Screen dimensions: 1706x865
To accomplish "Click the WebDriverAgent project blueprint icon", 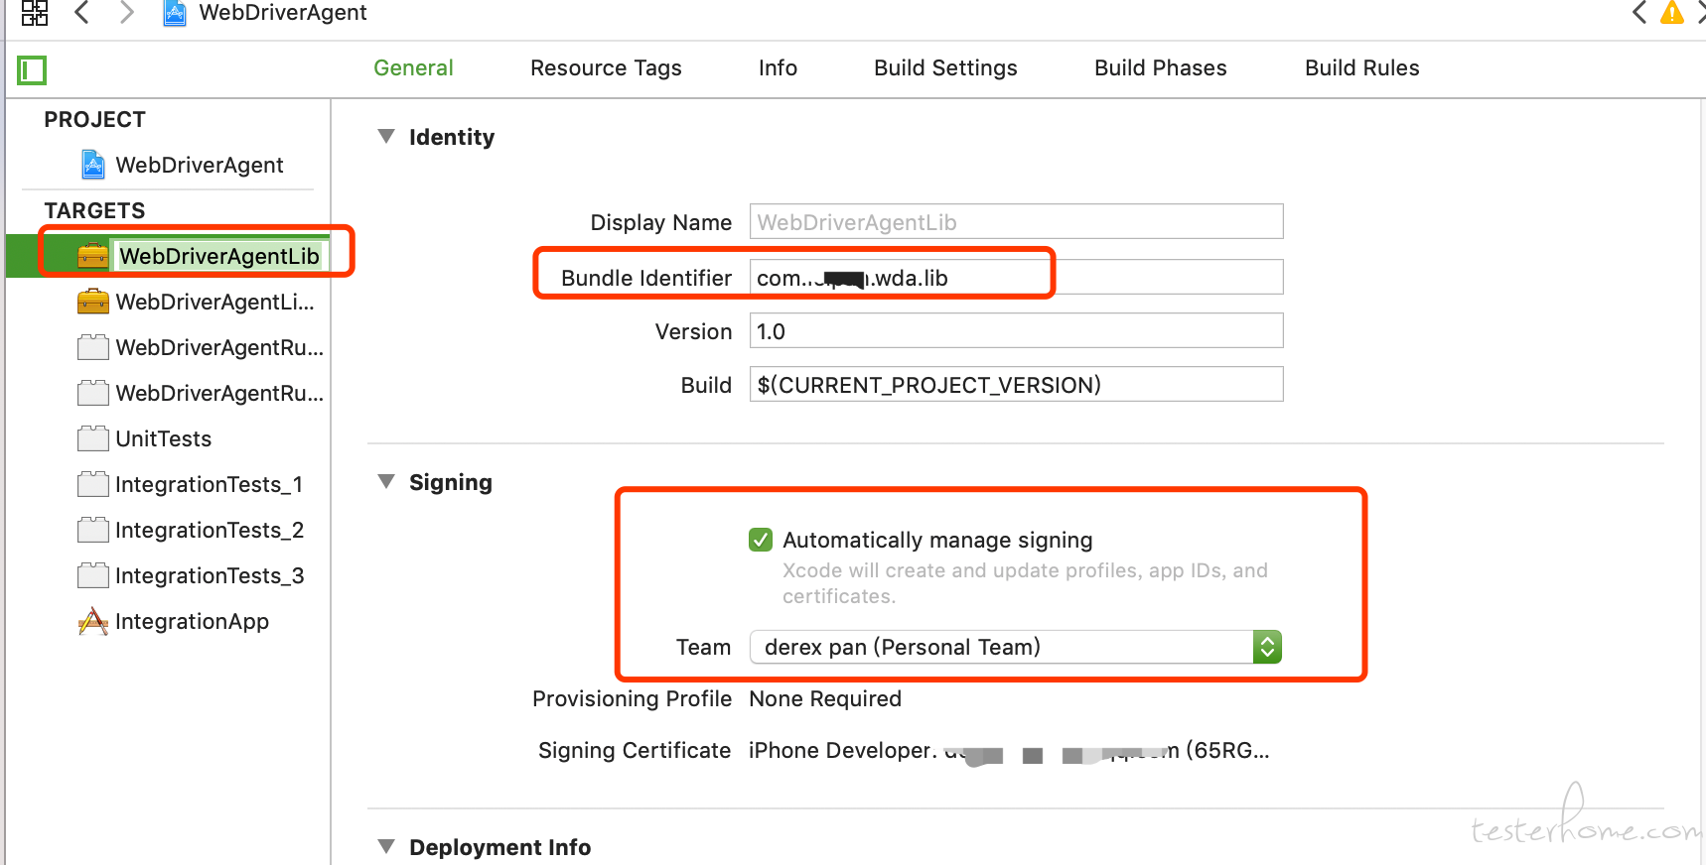I will 93,165.
